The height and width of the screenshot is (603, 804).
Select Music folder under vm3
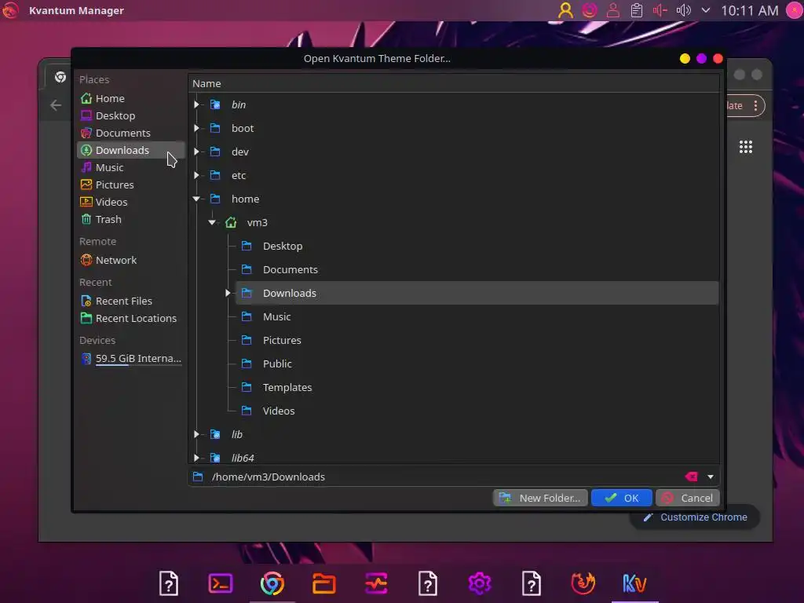click(x=276, y=317)
